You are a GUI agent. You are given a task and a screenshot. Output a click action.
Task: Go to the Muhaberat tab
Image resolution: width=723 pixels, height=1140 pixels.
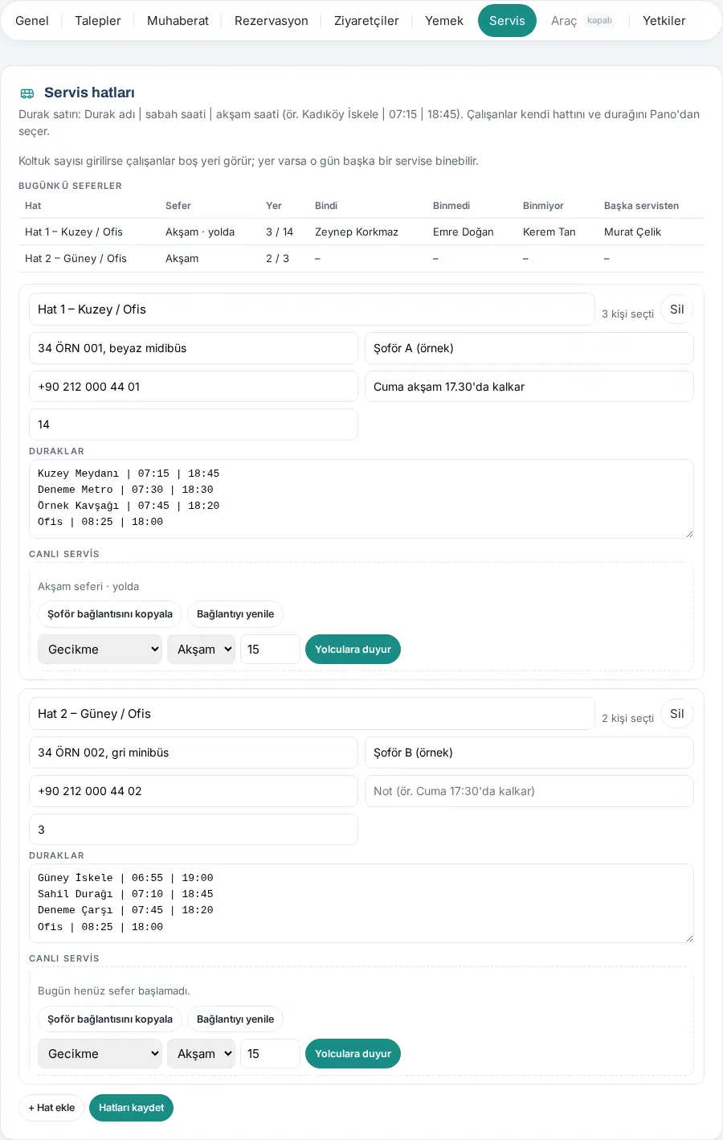(178, 21)
